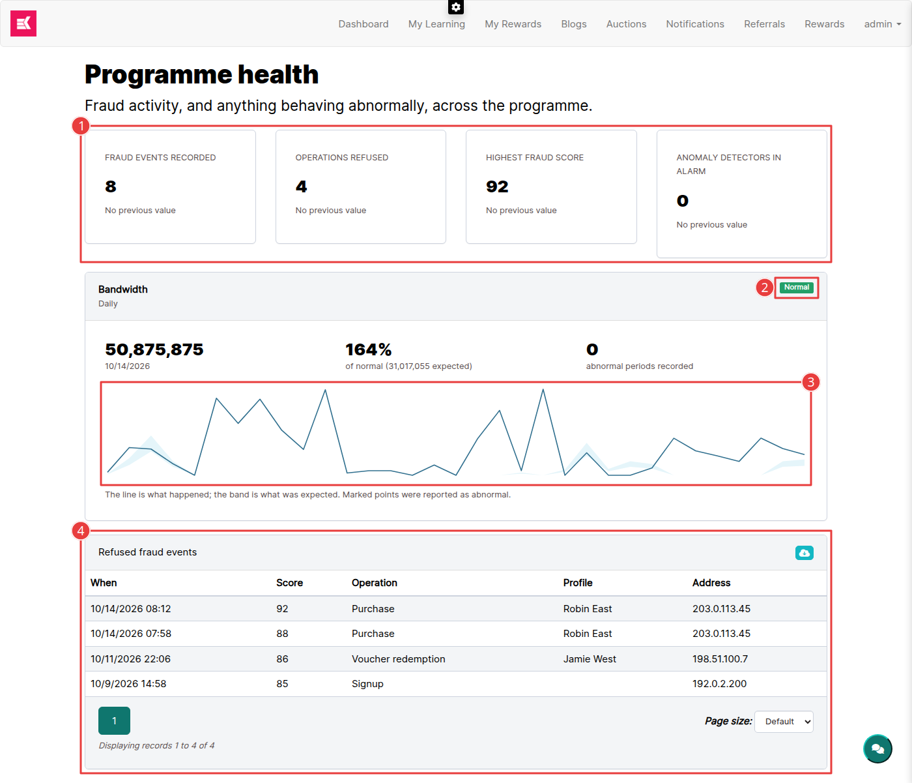Click the Fraud Events Recorded card

click(x=170, y=187)
